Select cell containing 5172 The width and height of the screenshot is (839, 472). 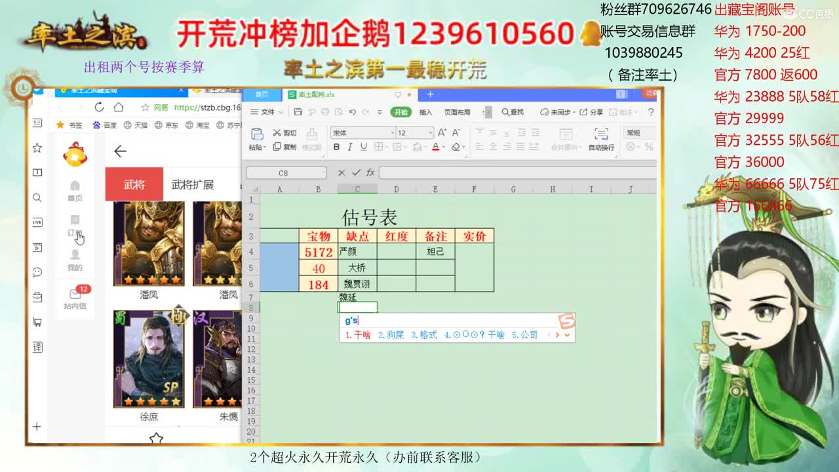tap(319, 252)
